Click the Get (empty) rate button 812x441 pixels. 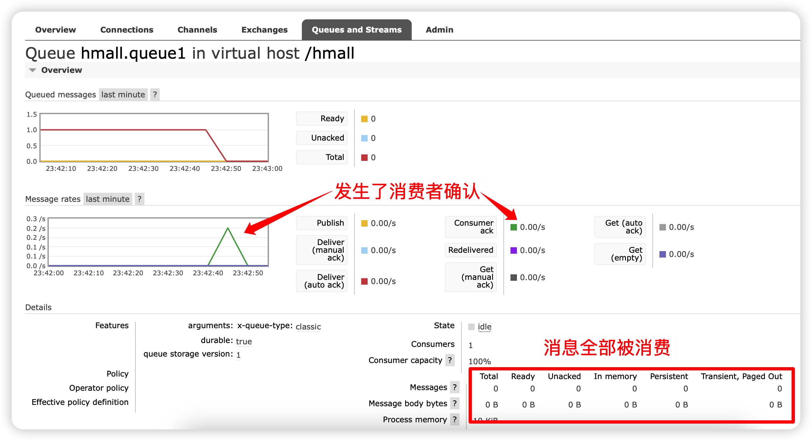tap(619, 254)
